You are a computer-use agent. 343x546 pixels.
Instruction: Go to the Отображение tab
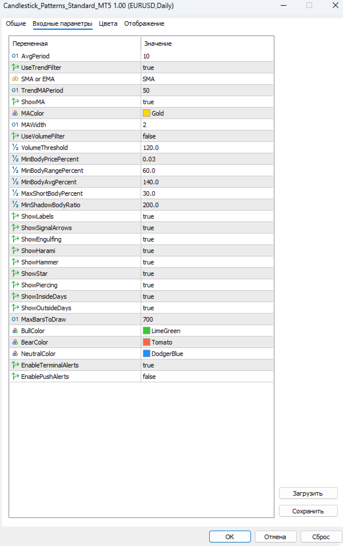coord(145,23)
